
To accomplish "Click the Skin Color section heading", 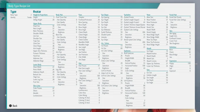I will pyautogui.click(x=37, y=86).
